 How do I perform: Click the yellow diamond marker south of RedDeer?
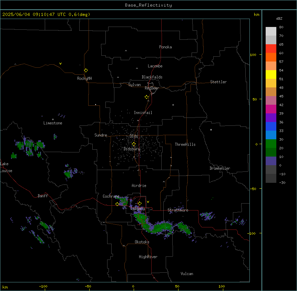(146, 97)
